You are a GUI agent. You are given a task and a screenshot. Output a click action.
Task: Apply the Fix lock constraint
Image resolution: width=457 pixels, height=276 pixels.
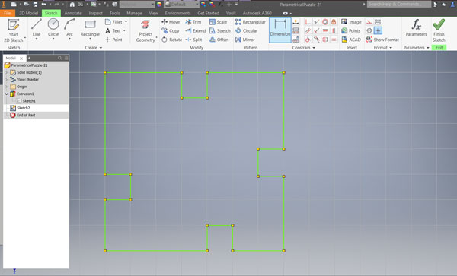[334, 22]
